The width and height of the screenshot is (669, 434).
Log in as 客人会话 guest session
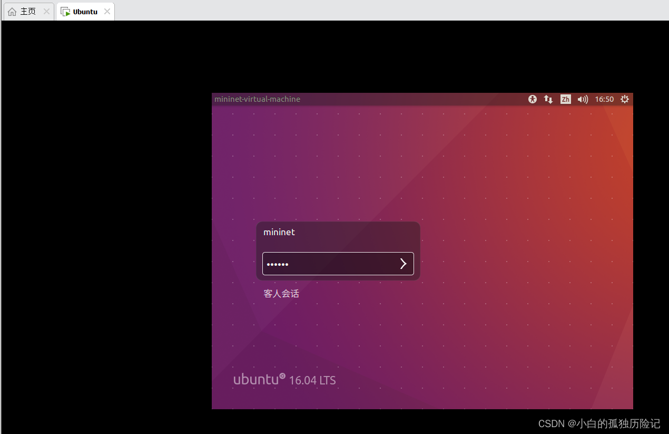coord(281,293)
